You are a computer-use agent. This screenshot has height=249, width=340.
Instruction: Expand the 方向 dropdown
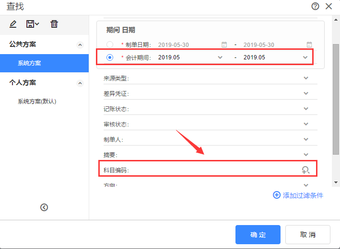306,185
